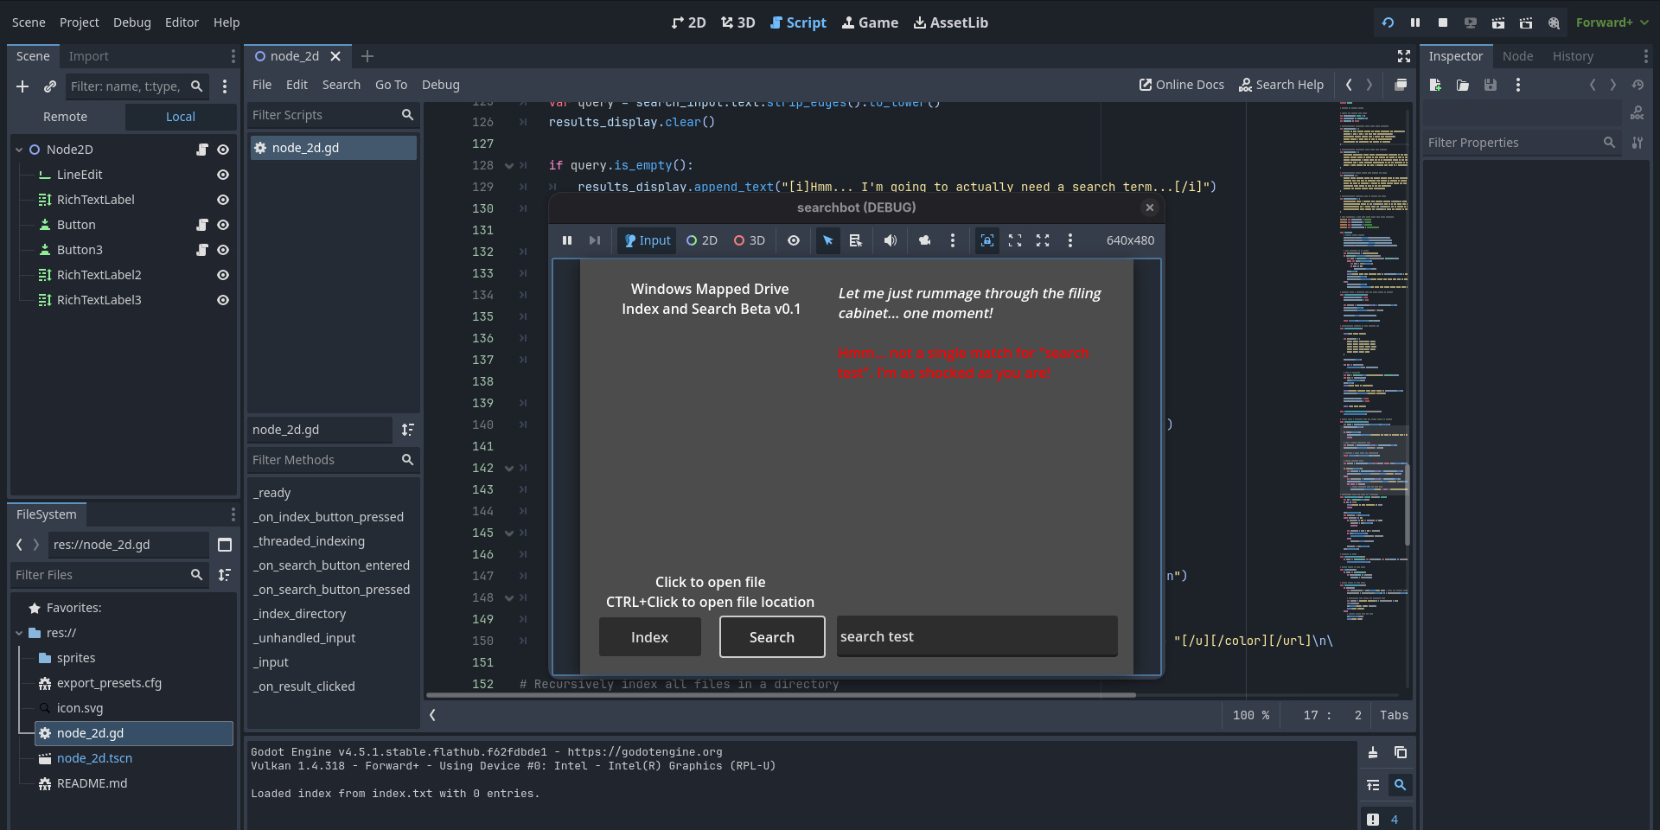Click the instantiate scene link icon
The height and width of the screenshot is (830, 1660).
pos(50,86)
